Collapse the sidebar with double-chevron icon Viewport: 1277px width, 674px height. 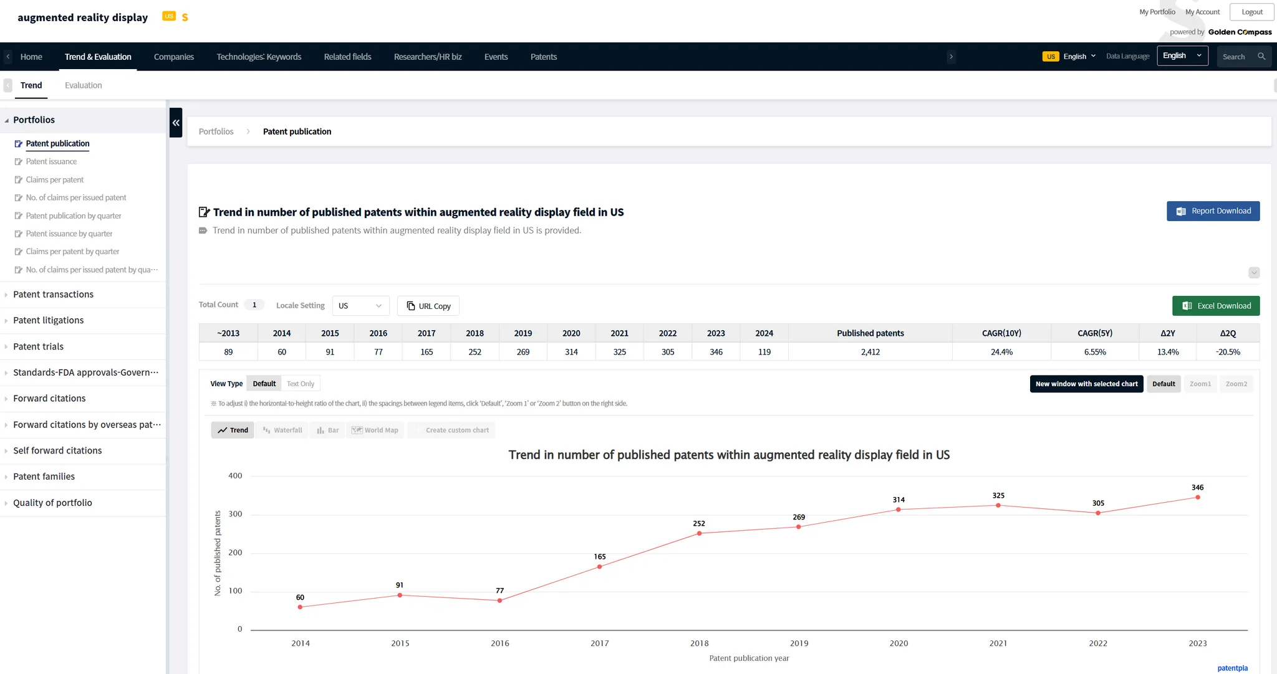tap(176, 123)
